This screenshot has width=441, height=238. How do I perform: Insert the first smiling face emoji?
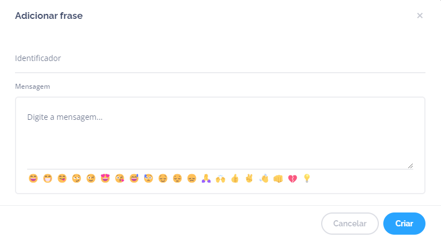tap(33, 179)
